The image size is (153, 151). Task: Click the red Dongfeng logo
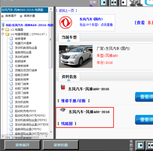pos(66,22)
